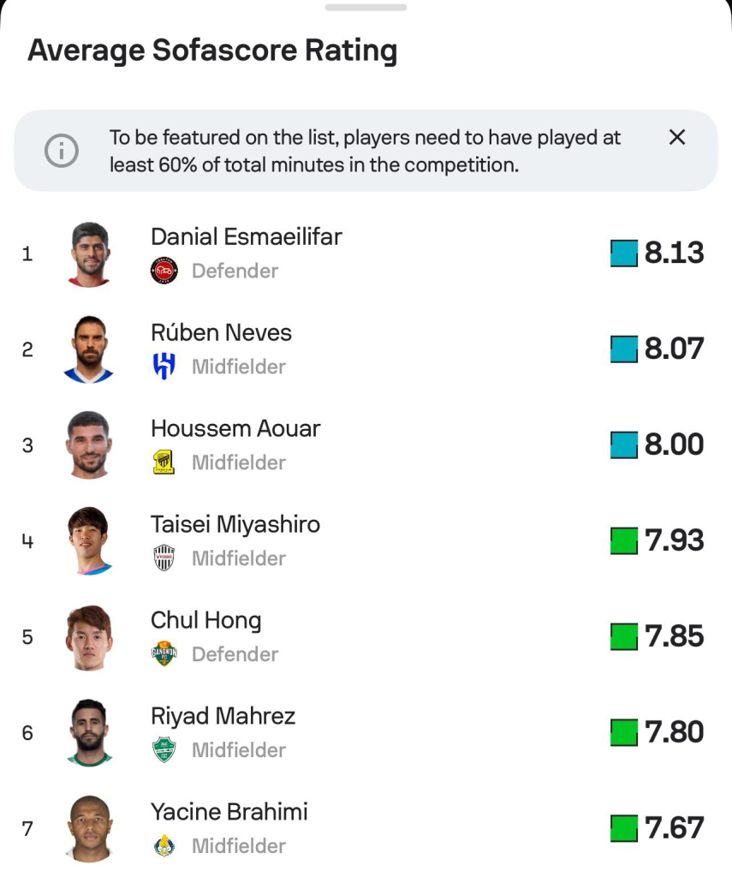Click the 8.07 rating for Rúben Neves

(674, 349)
